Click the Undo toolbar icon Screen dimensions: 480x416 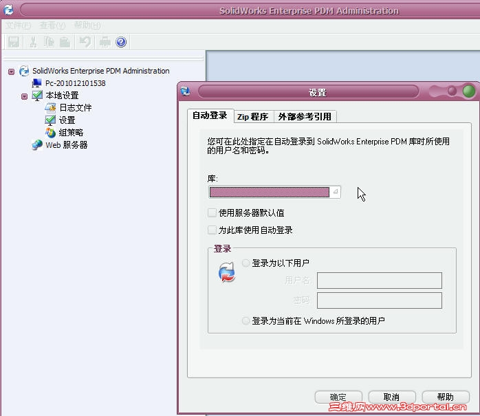85,42
